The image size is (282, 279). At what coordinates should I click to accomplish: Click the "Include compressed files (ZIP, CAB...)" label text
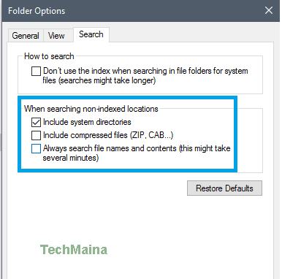coord(108,135)
